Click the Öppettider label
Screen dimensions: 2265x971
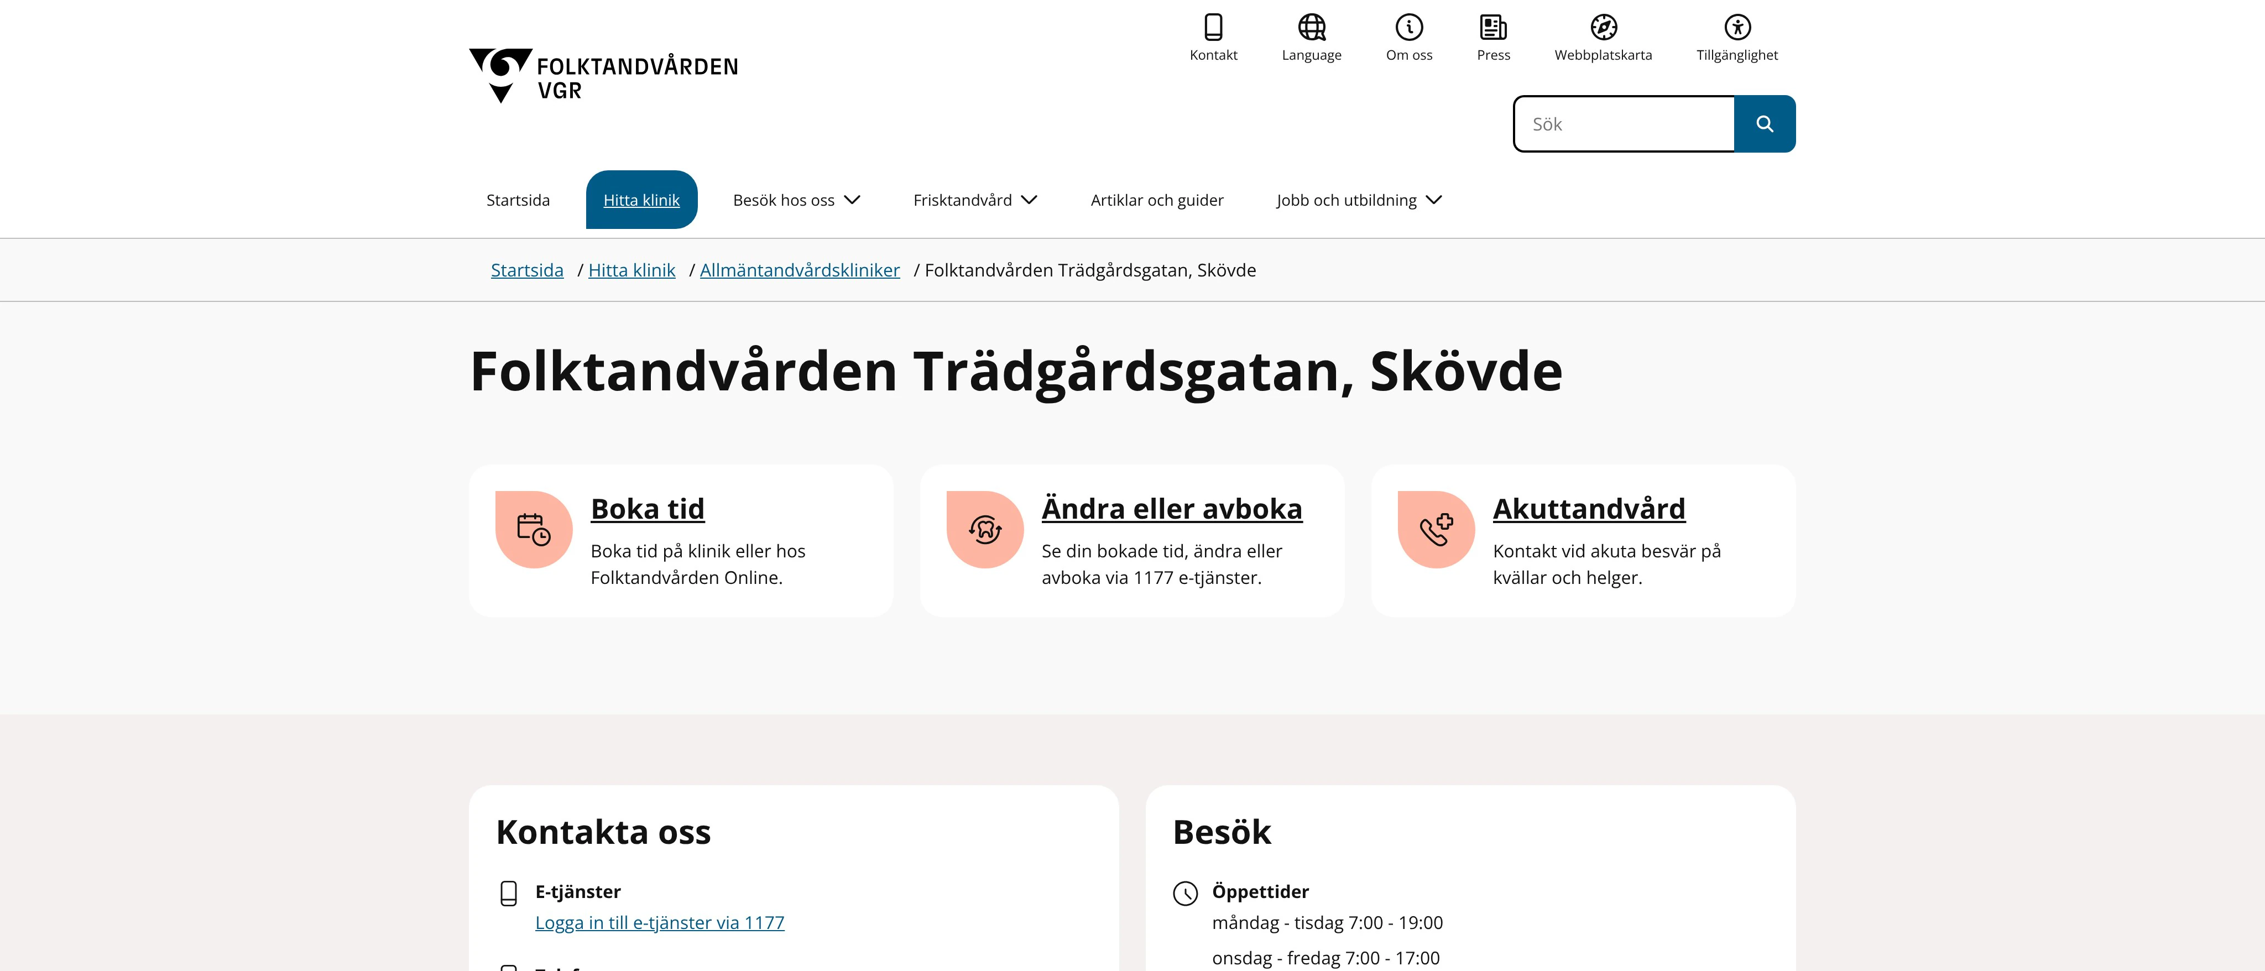1260,892
